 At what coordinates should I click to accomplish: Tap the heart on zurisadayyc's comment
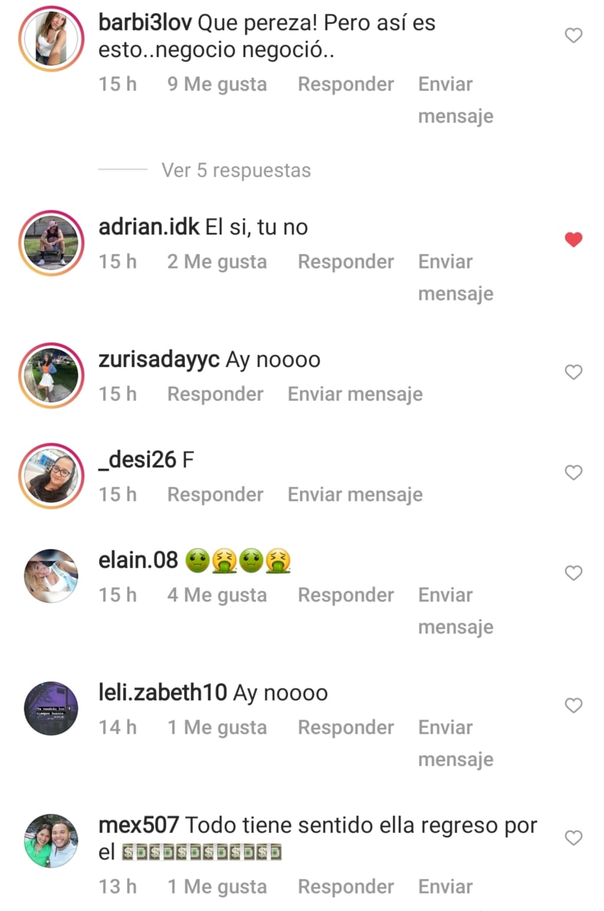(573, 372)
